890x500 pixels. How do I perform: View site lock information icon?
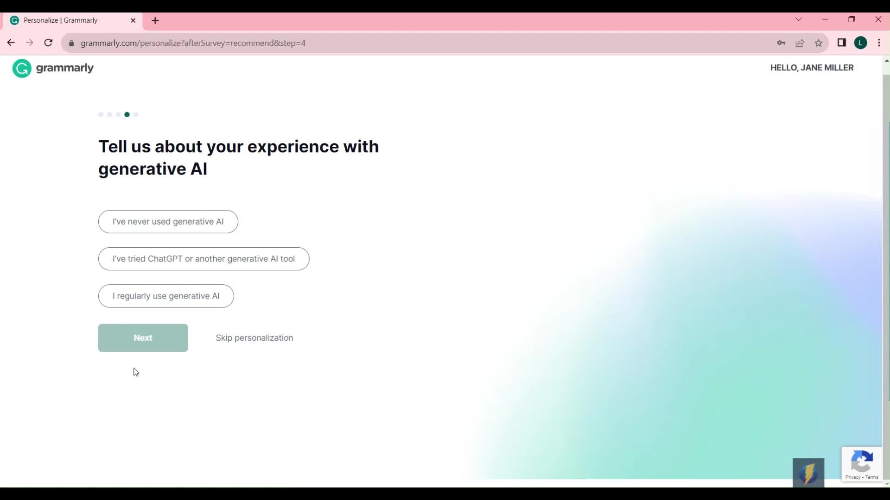tap(71, 43)
